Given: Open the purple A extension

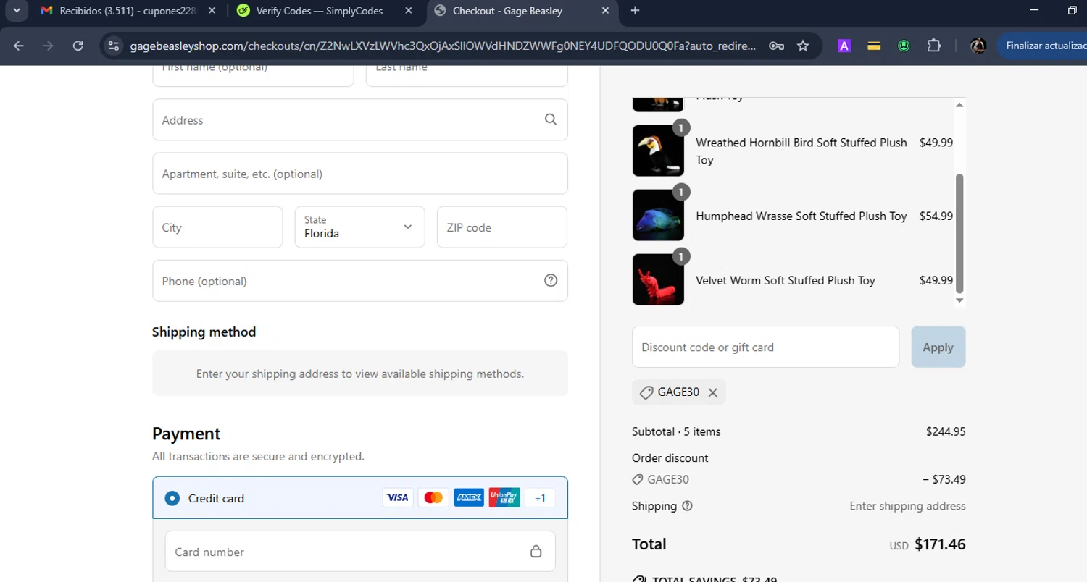Looking at the screenshot, I should click(844, 46).
